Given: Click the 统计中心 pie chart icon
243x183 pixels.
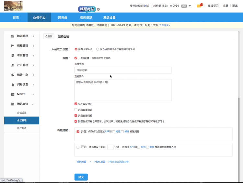Looking at the screenshot, I should point(13,75).
